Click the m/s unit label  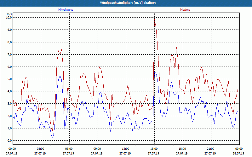pos(9,14)
